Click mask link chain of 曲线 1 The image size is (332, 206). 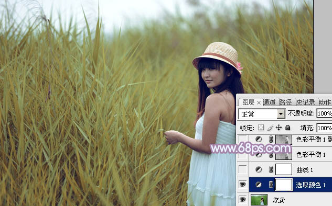click(271, 169)
